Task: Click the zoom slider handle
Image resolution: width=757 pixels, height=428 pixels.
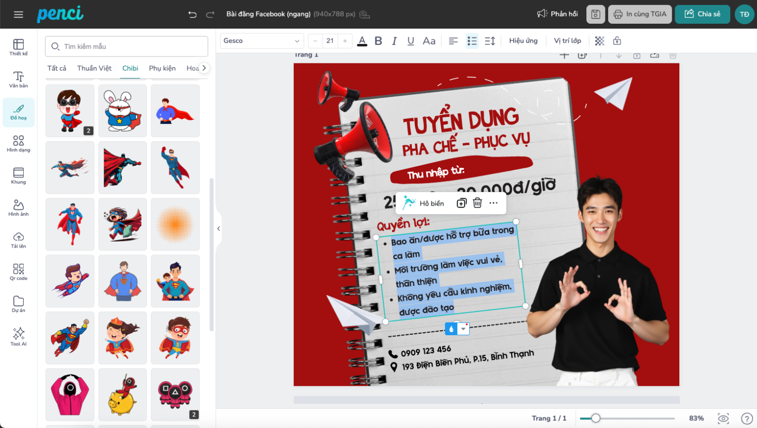Action: [596, 418]
